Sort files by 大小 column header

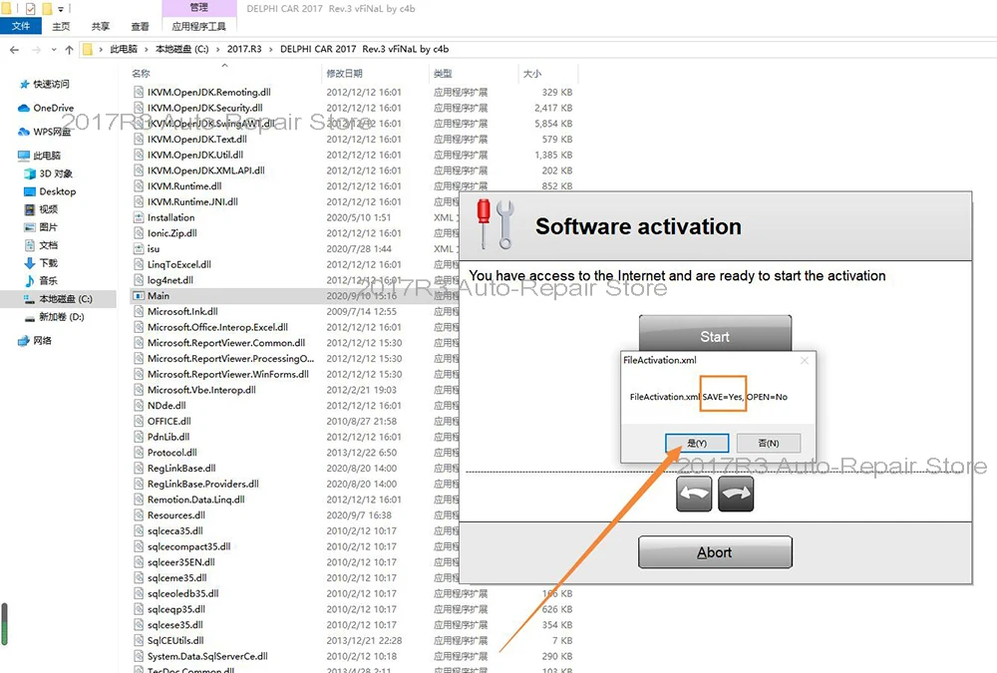coord(532,74)
